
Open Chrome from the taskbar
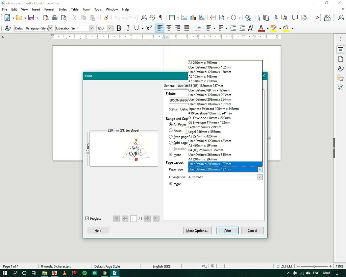tap(105, 273)
